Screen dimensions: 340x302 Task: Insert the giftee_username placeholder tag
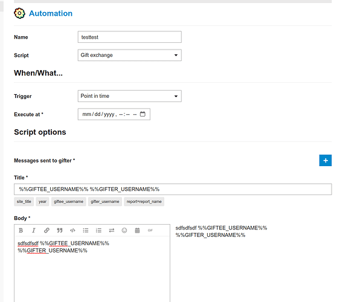pos(68,202)
